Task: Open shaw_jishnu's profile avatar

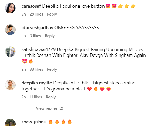Action: coord(10,122)
